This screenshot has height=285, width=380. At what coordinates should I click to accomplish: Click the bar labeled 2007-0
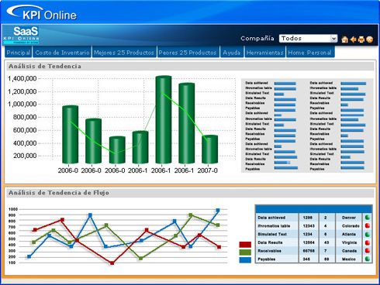click(209, 149)
